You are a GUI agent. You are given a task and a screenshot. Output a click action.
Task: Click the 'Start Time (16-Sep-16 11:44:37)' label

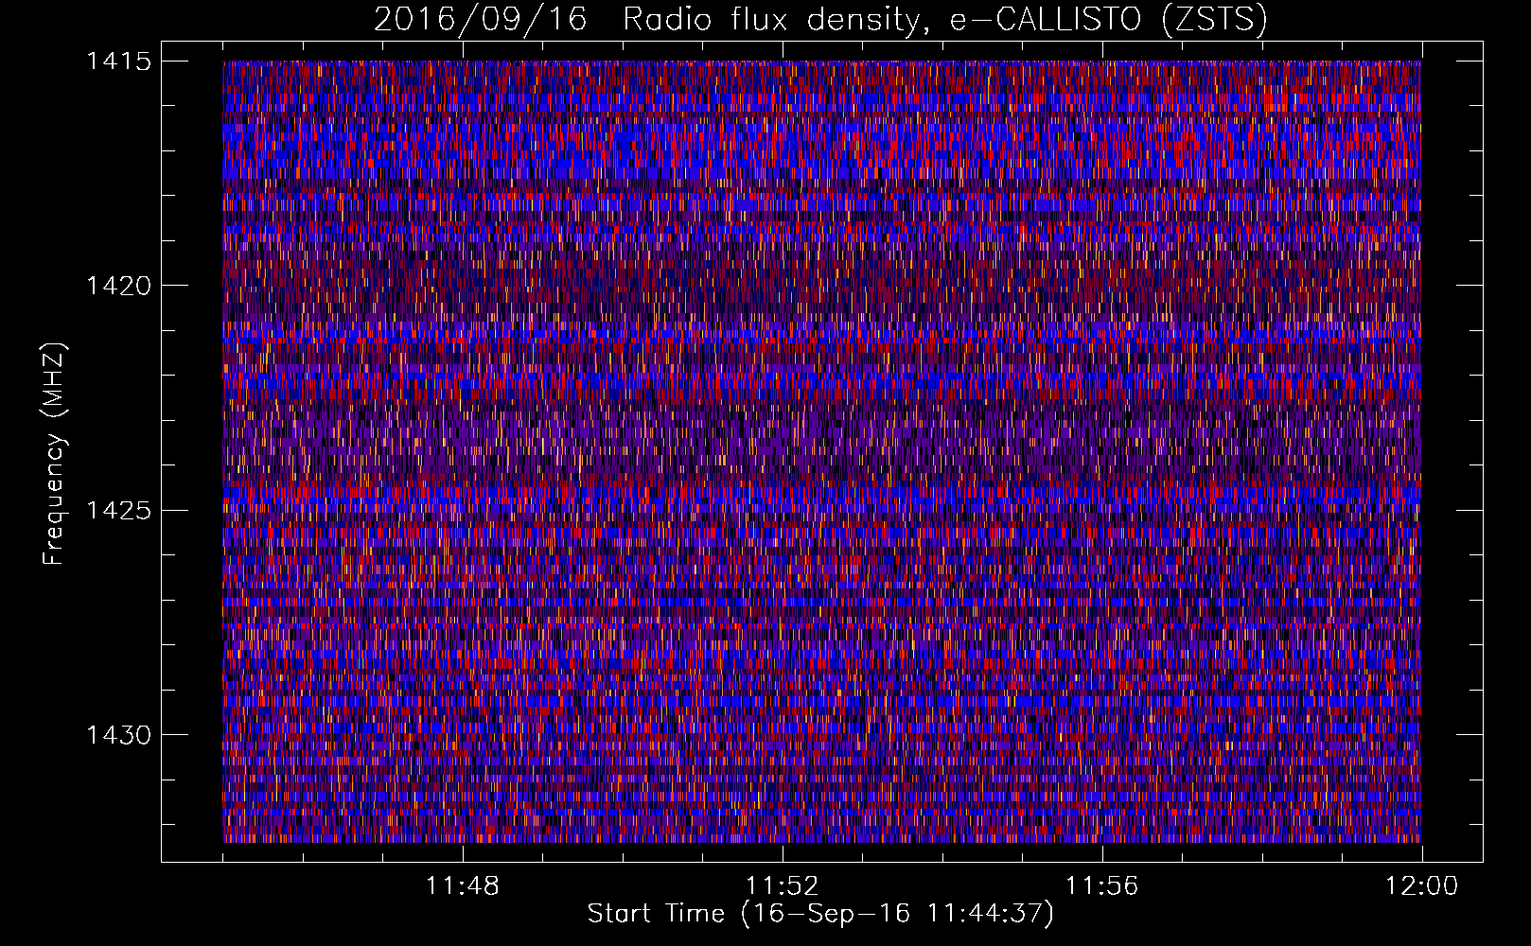[820, 914]
